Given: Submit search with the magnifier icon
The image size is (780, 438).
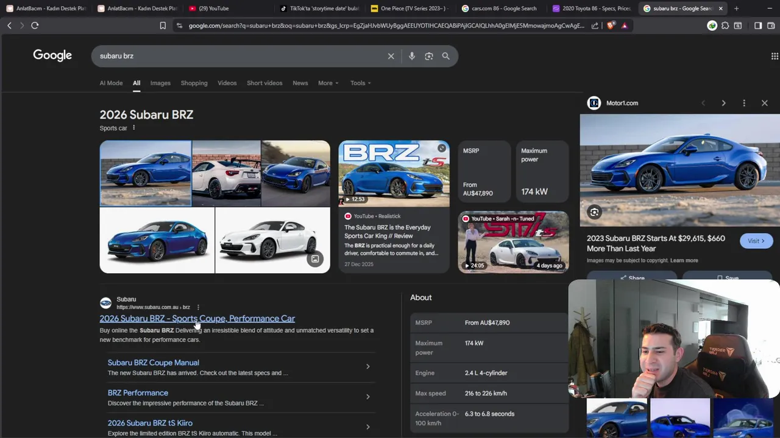Looking at the screenshot, I should coord(446,56).
